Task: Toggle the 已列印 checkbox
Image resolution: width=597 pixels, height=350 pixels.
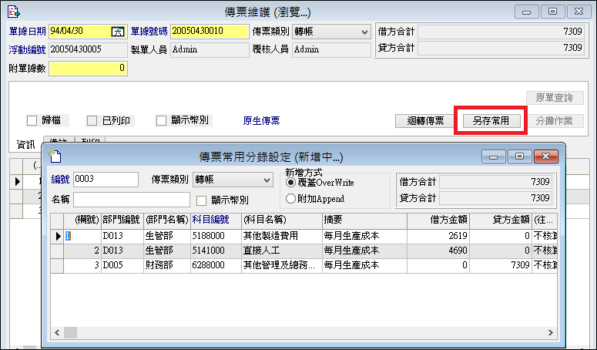Action: (x=92, y=121)
